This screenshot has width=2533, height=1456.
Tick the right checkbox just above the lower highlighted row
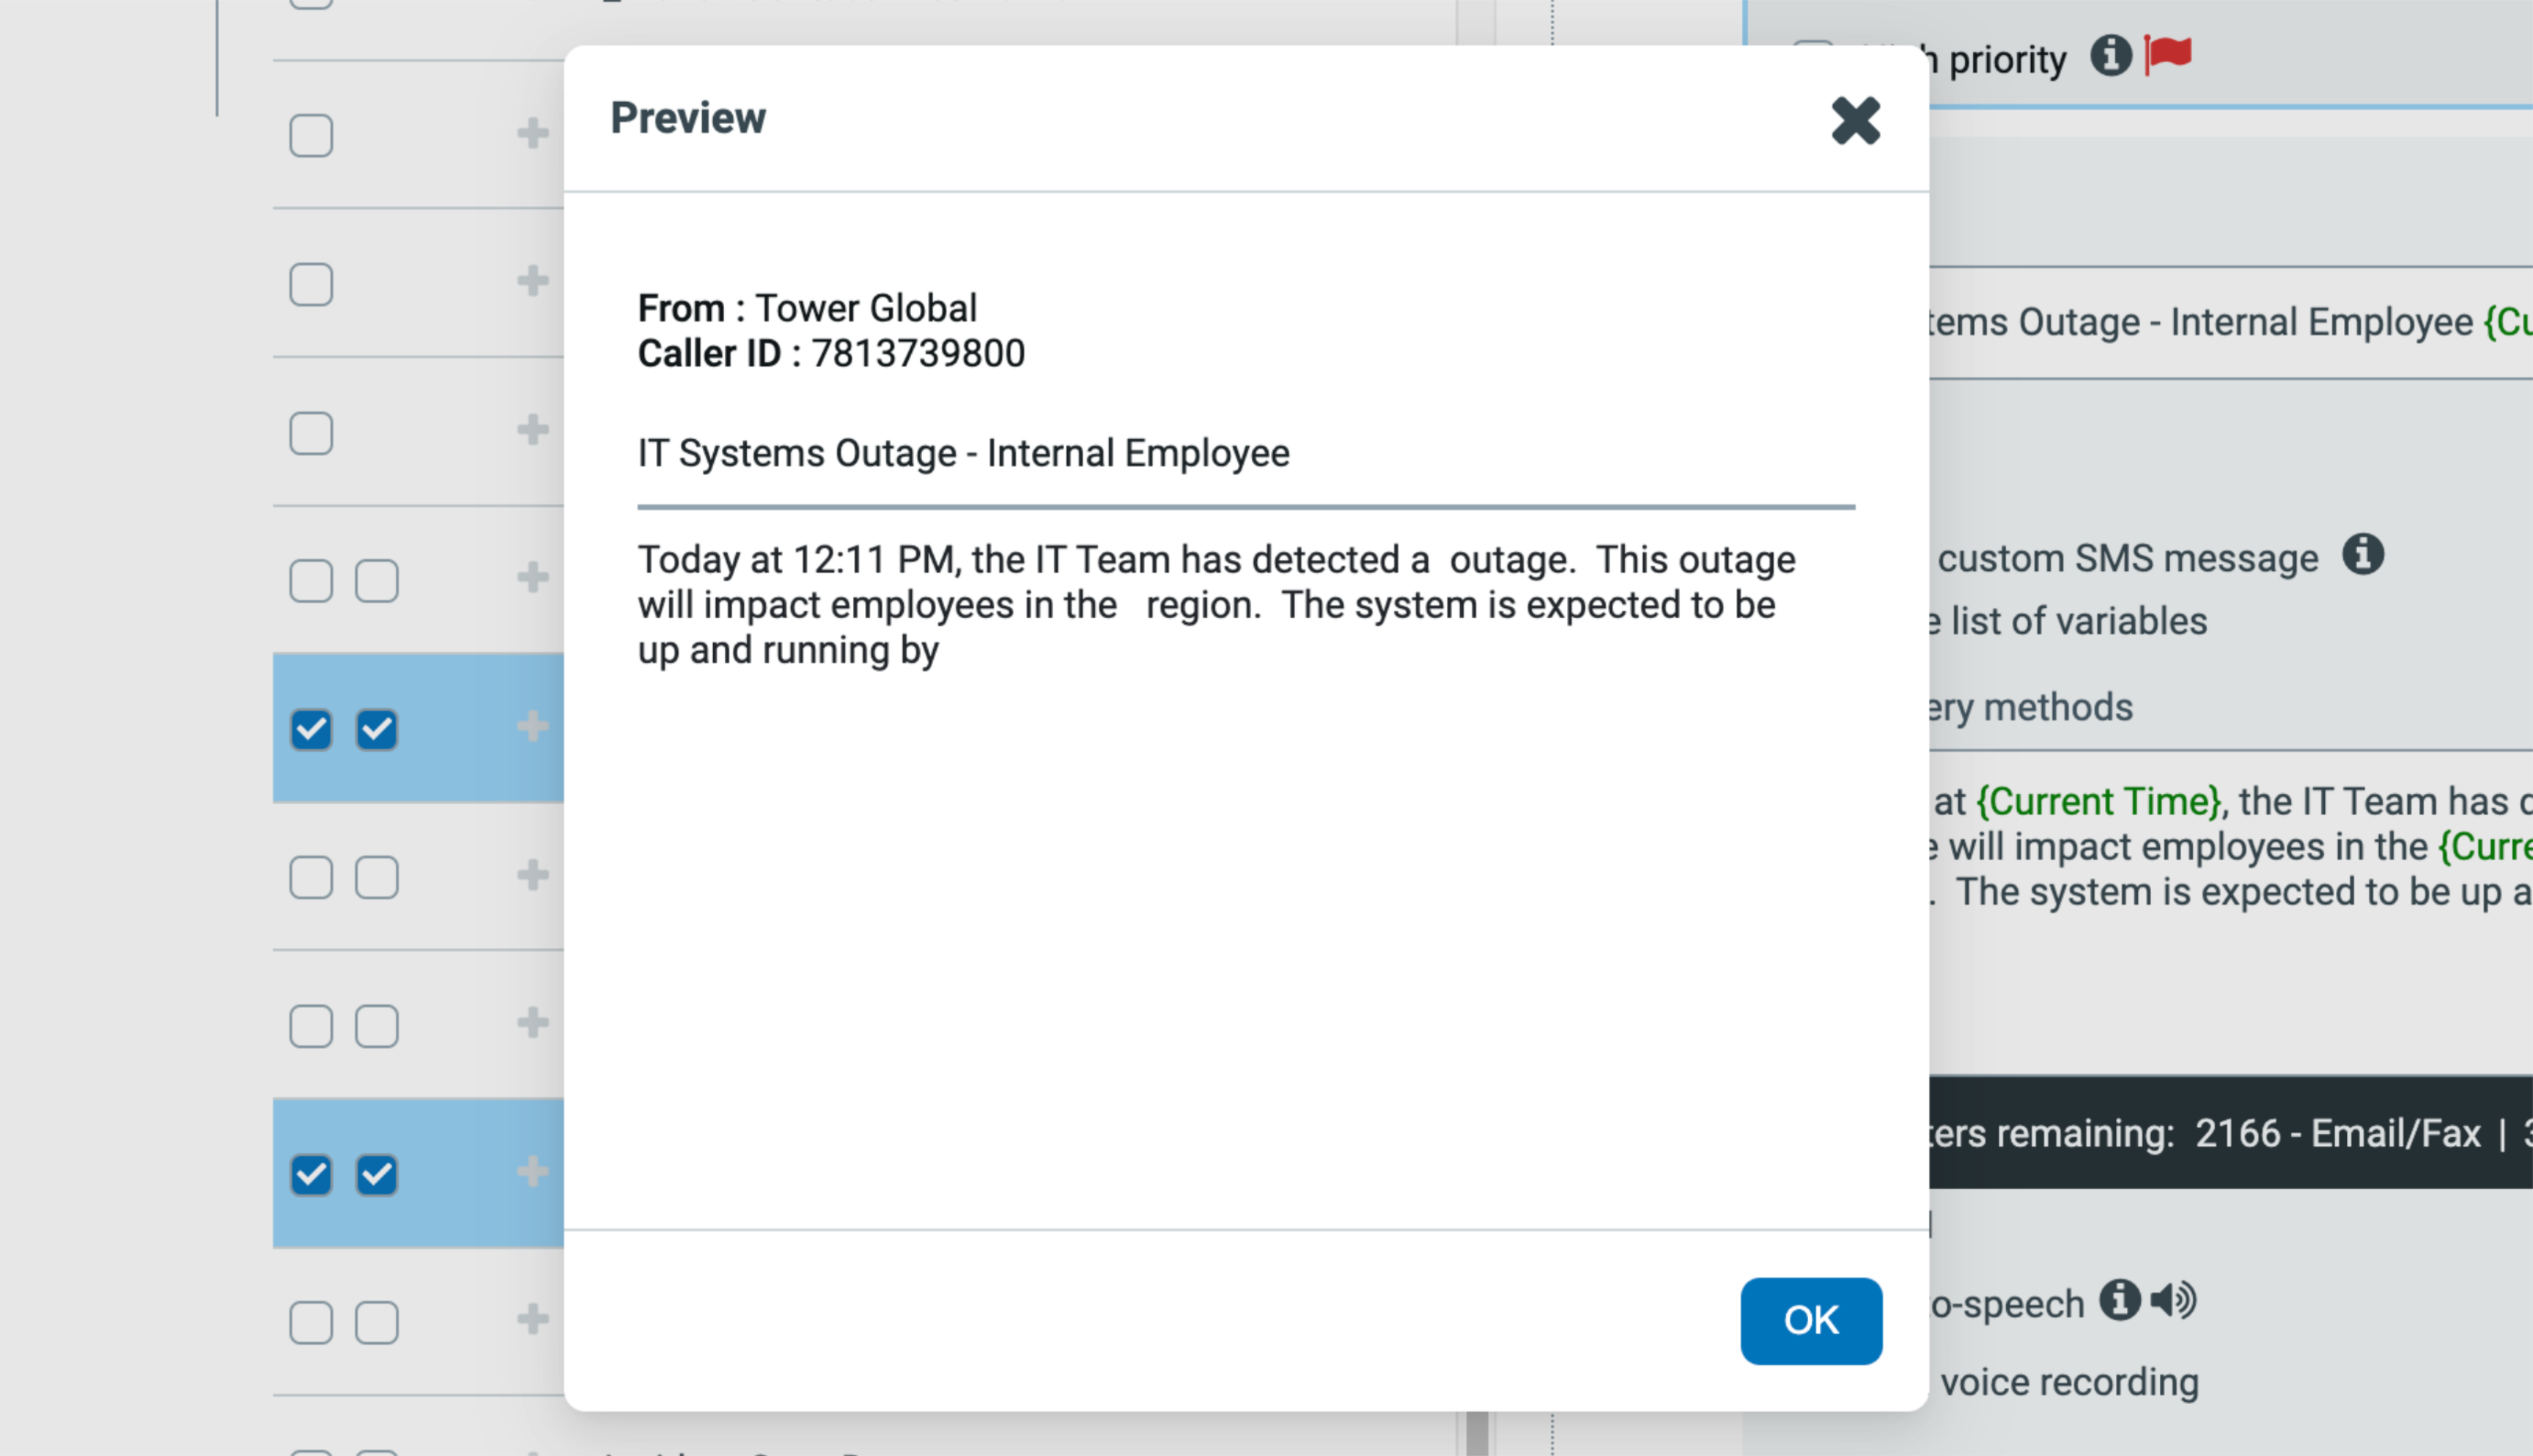(x=377, y=1026)
